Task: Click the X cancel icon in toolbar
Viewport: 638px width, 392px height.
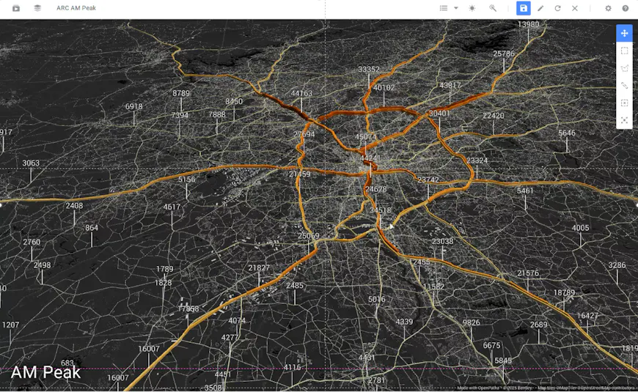Action: click(x=574, y=8)
